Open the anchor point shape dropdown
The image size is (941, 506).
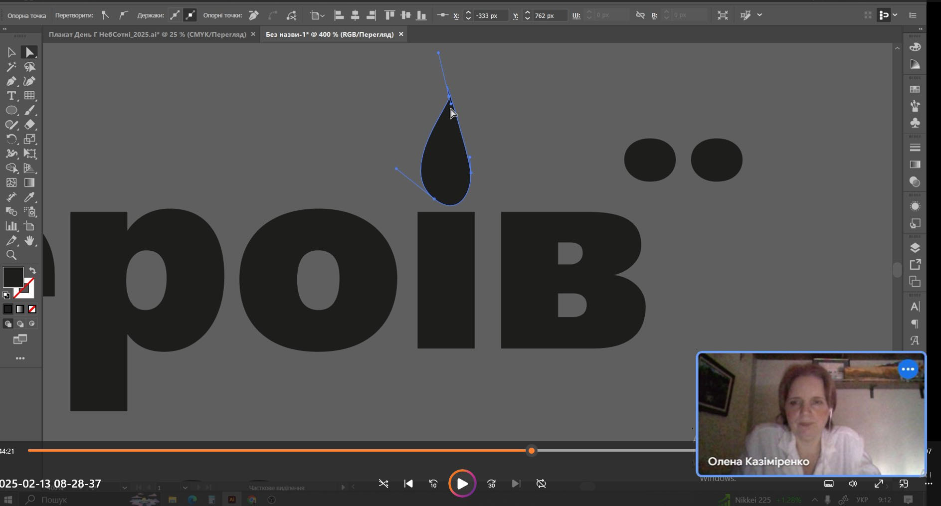coord(317,15)
